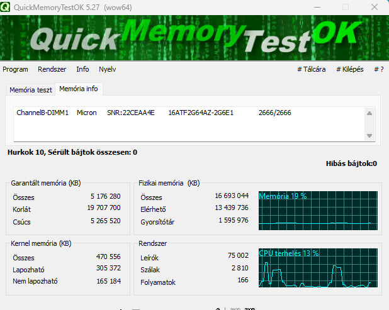Click the QuickMemoryTestOK banner image

point(194,38)
